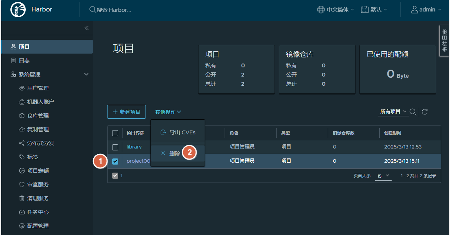Image resolution: width=450 pixels, height=235 pixels.
Task: Go to 仓库管理
Action: (x=38, y=116)
